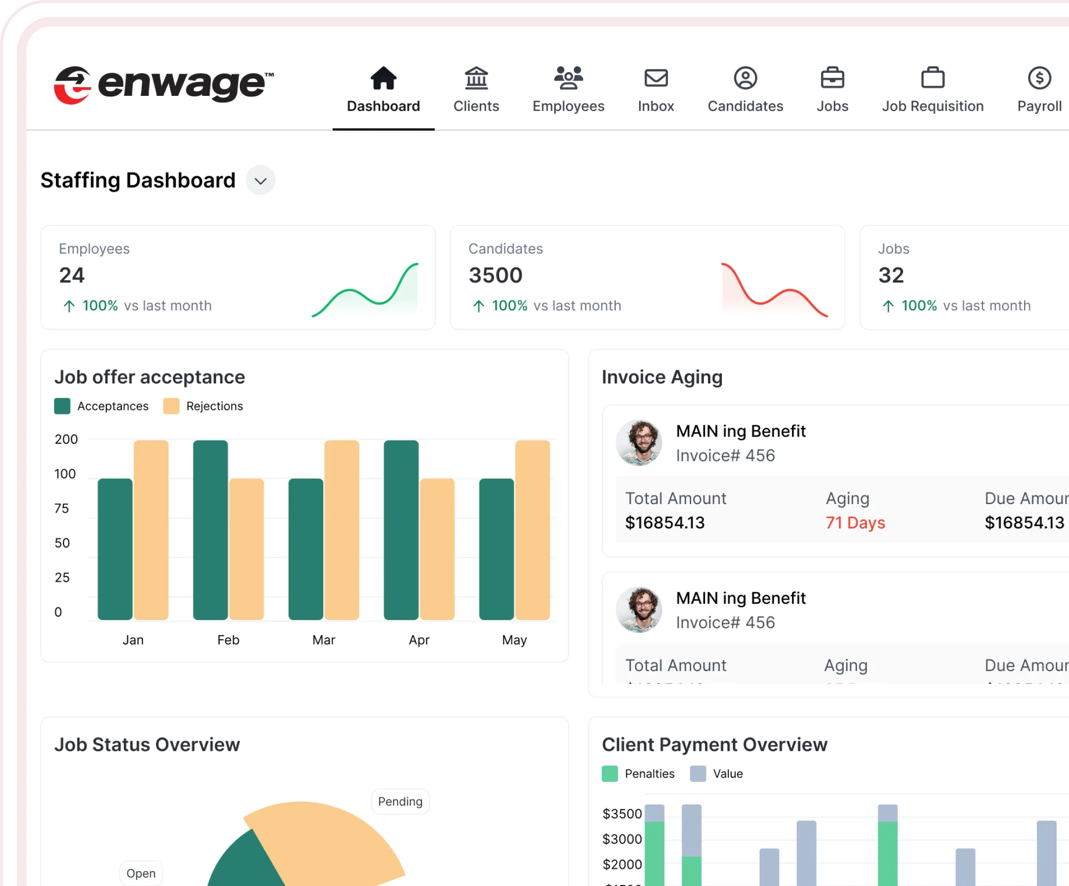
Task: Click the Dashboard home icon
Action: (383, 78)
